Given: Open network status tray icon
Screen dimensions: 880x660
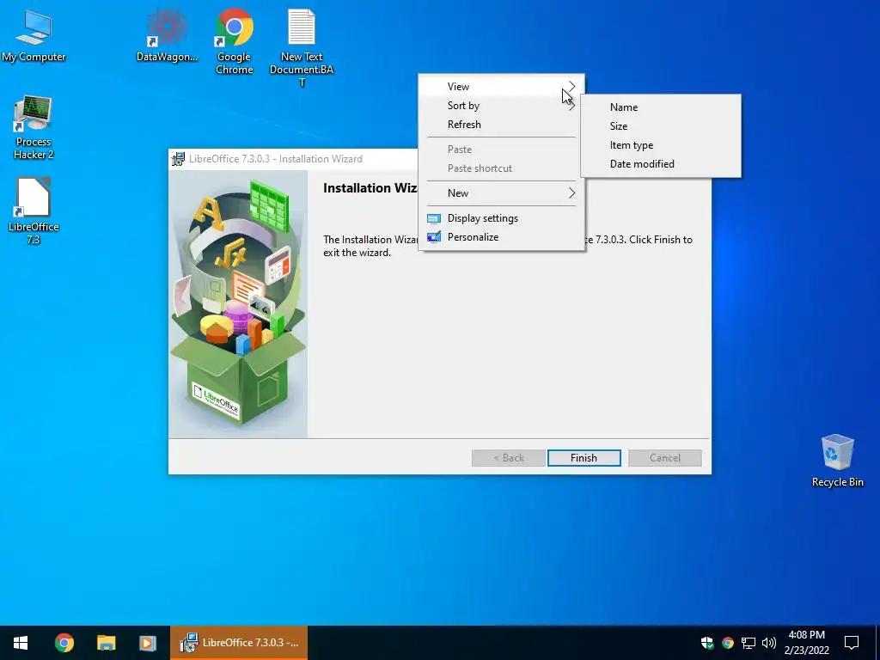Looking at the screenshot, I should pos(749,643).
